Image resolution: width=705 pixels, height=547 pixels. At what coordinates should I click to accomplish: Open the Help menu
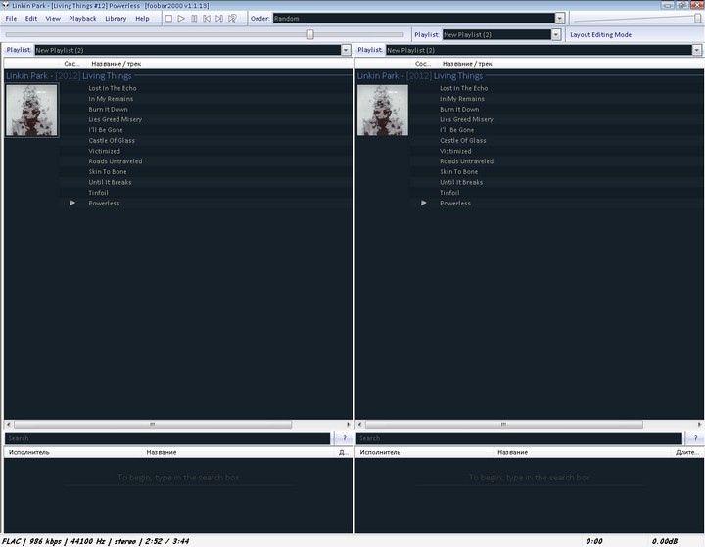[x=142, y=19]
